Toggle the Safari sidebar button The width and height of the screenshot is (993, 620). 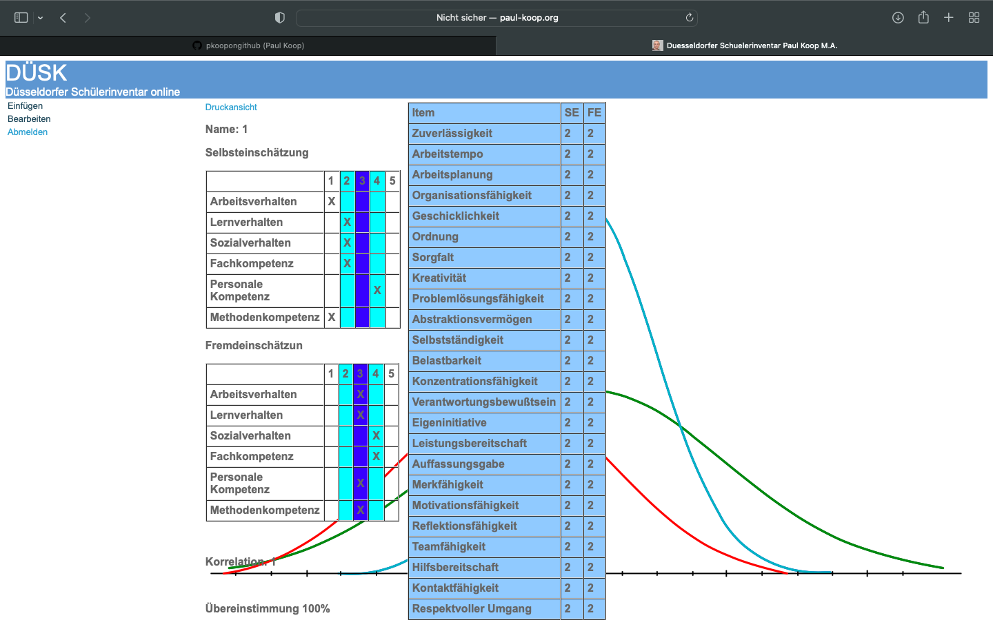click(21, 18)
